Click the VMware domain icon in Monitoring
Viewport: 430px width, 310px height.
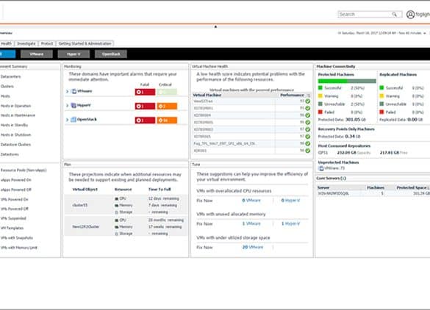point(74,91)
